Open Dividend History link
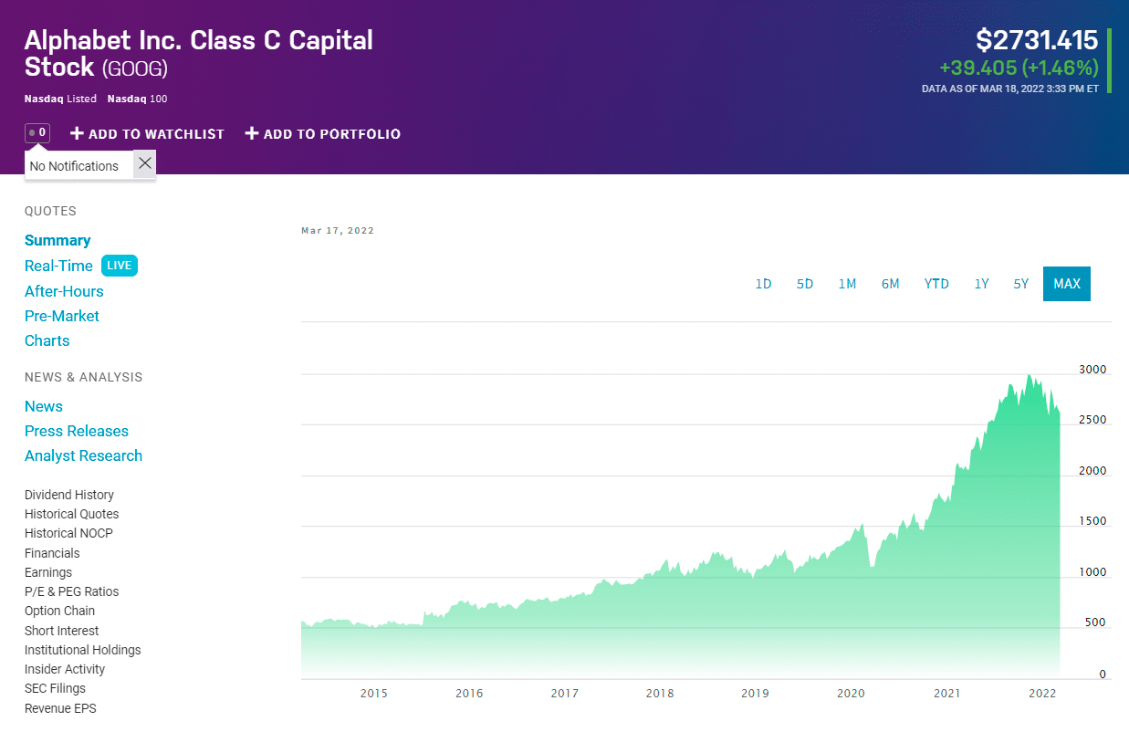1129x732 pixels. (69, 495)
